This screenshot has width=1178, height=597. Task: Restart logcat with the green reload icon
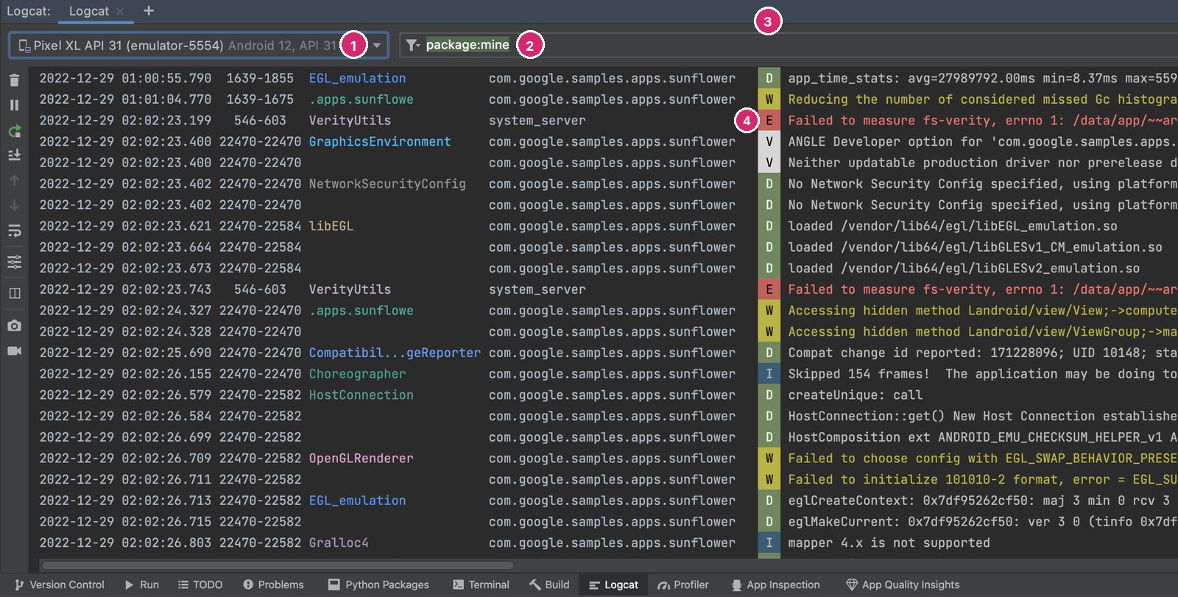pos(14,131)
